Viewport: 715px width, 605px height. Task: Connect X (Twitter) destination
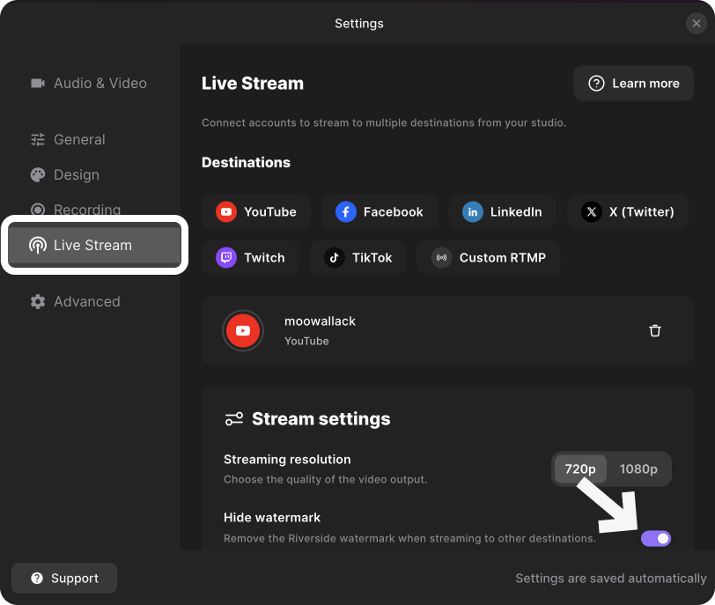tap(628, 212)
